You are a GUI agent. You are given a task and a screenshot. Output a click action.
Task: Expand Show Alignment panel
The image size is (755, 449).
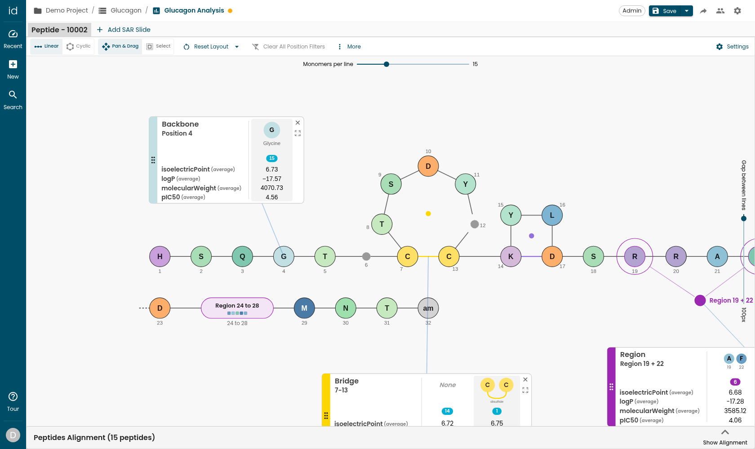(725, 437)
